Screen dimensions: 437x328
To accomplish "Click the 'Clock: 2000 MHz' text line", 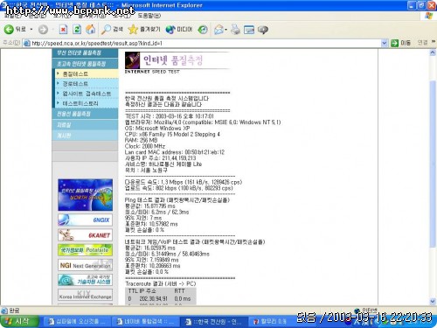I will [145, 146].
